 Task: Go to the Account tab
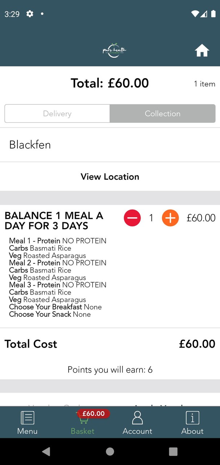click(137, 422)
